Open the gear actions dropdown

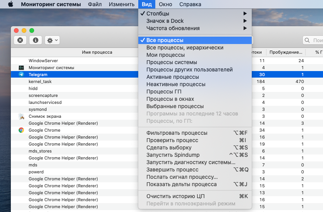[x=52, y=40]
